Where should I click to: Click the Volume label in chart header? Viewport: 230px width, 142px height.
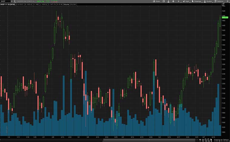click(x=66, y=5)
